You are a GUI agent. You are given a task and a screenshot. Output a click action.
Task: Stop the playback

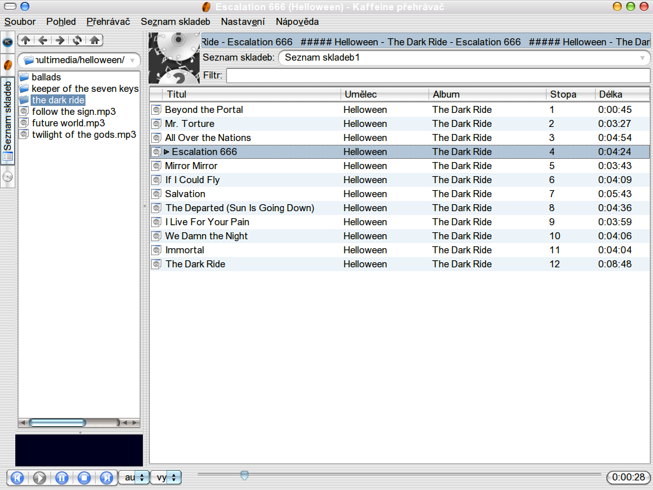point(84,477)
